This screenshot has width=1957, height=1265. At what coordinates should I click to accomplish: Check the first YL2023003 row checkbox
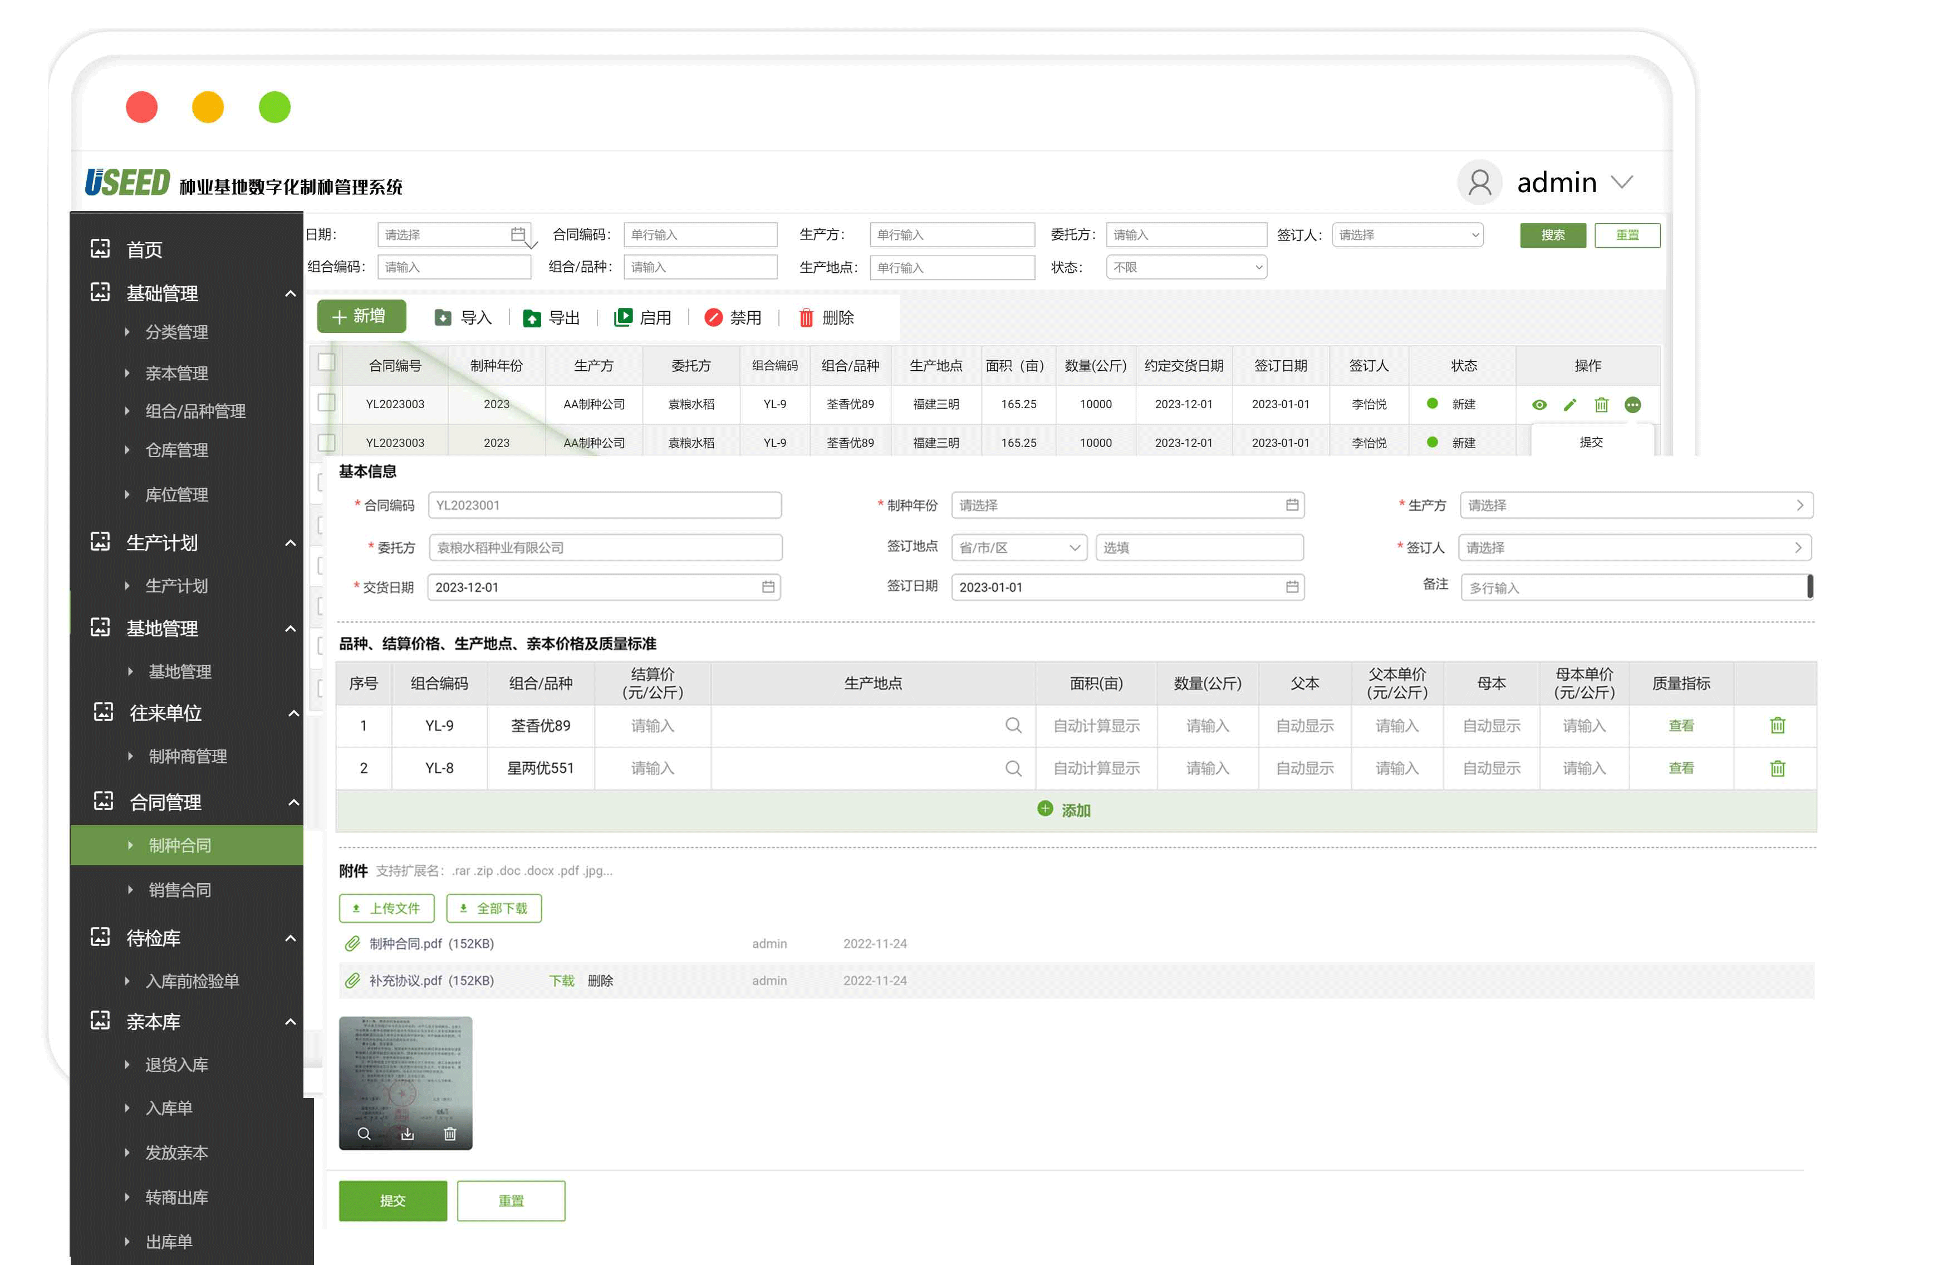point(327,403)
